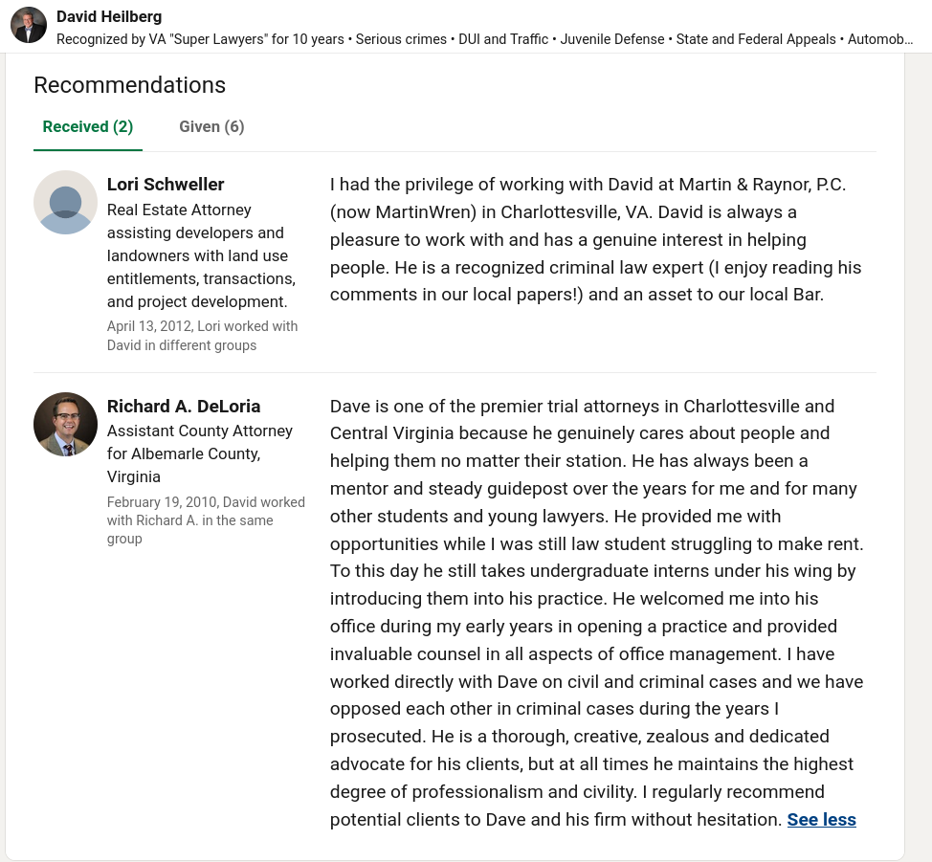
Task: Click Richard A. DeLoria's profile photo
Action: [65, 424]
